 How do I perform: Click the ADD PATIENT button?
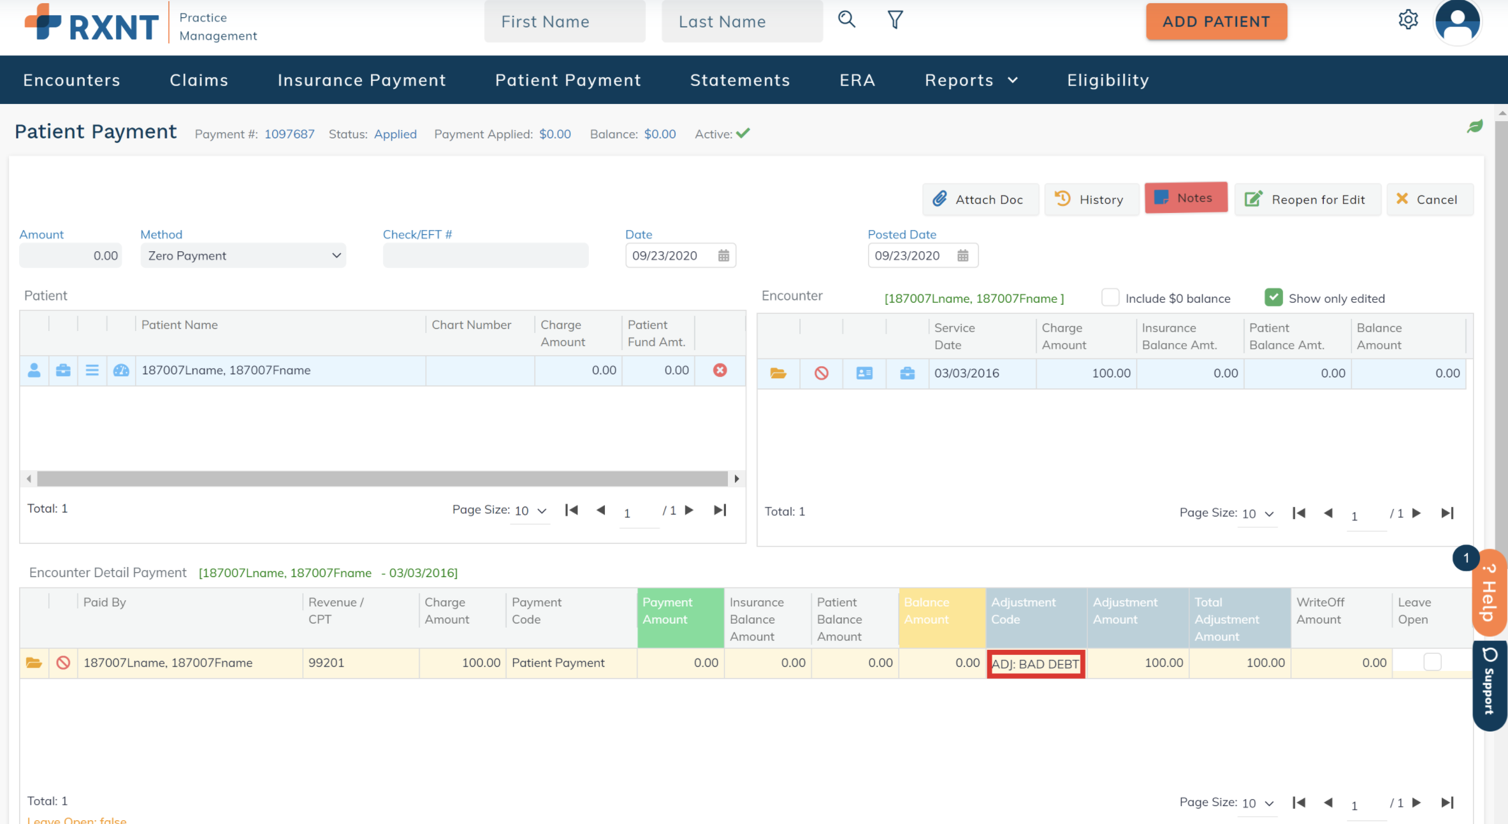pos(1216,22)
